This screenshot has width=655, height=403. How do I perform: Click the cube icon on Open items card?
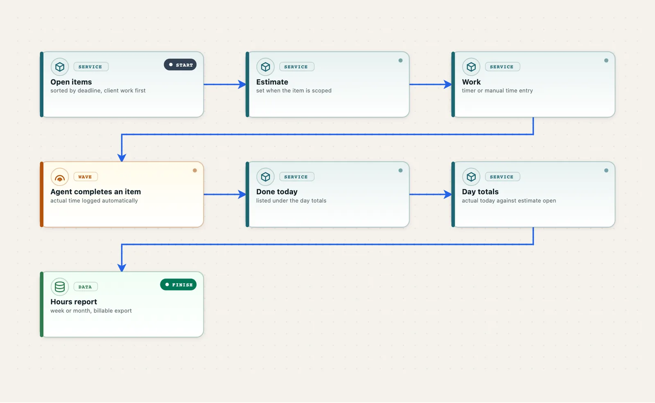click(x=60, y=67)
